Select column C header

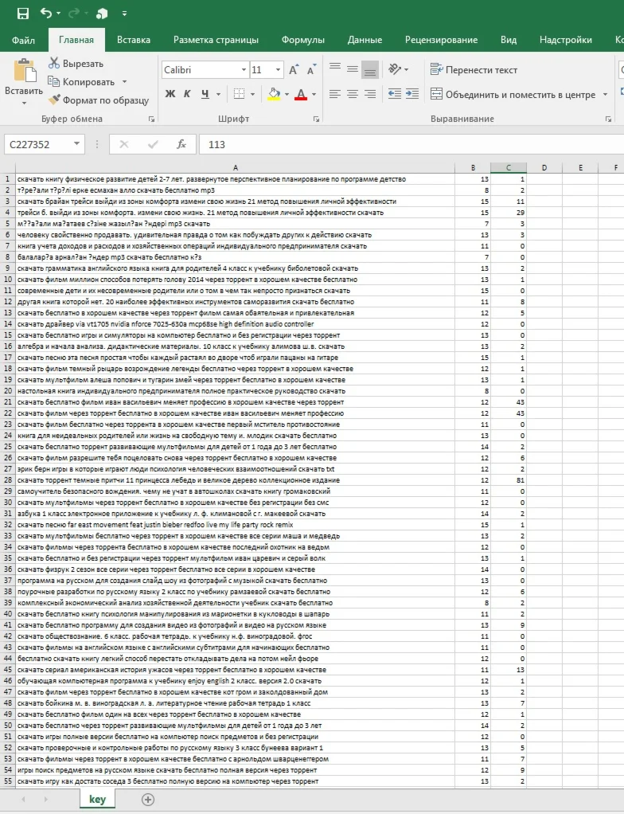click(x=509, y=168)
